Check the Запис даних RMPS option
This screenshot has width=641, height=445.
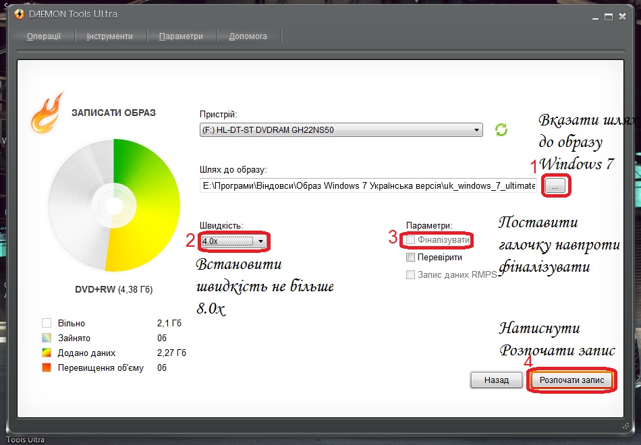coord(411,274)
